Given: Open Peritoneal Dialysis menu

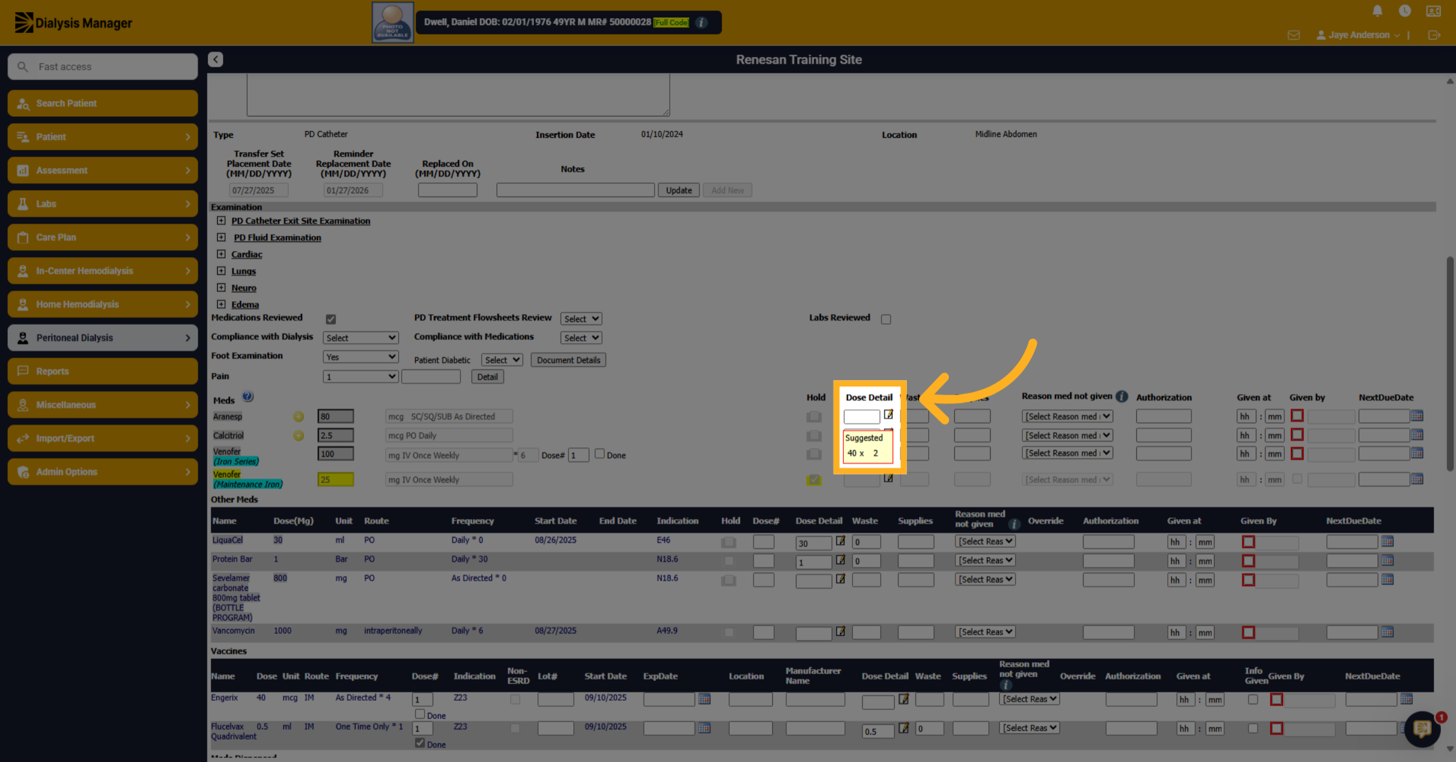Looking at the screenshot, I should tap(103, 338).
